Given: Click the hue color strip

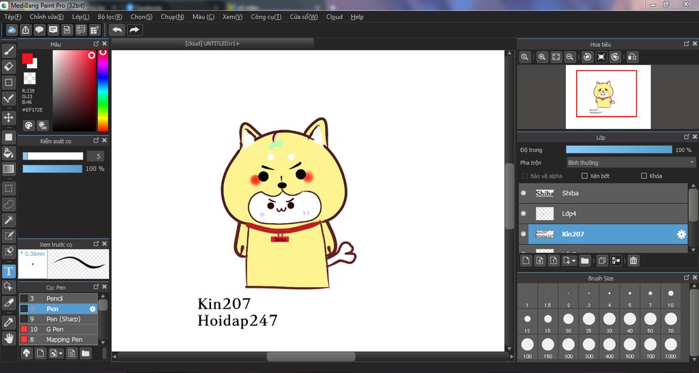Looking at the screenshot, I should (x=102, y=91).
